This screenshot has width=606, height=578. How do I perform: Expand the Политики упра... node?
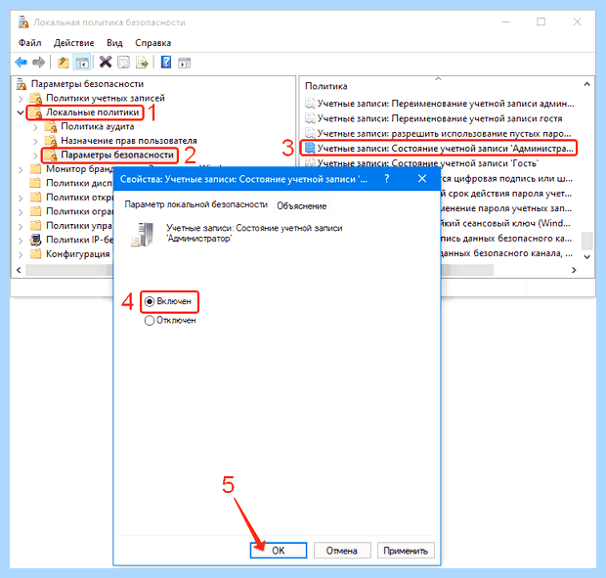click(x=21, y=226)
